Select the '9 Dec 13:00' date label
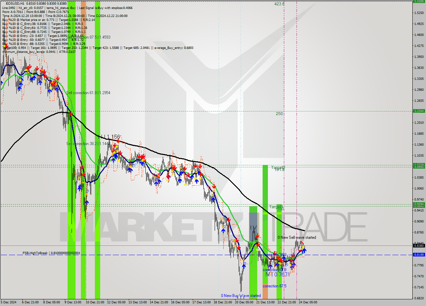This screenshot has width=426, height=306. (x=73, y=302)
